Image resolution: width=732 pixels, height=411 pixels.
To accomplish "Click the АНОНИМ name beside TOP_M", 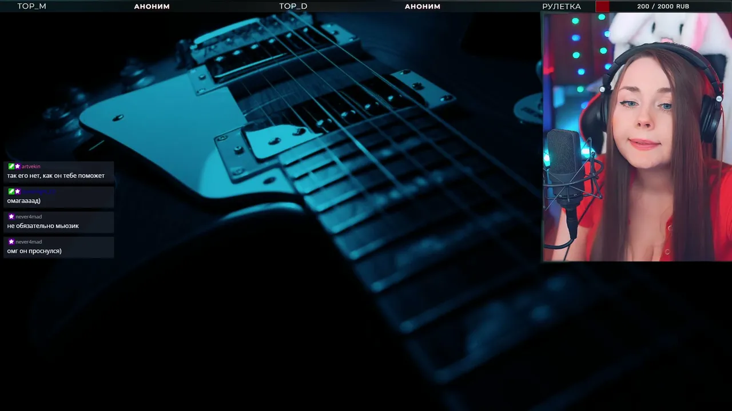I will click(x=152, y=6).
